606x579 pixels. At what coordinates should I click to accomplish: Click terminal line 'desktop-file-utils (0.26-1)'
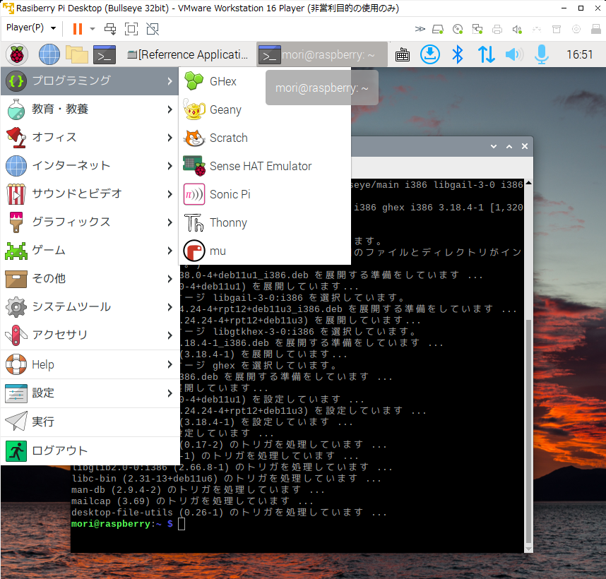click(x=229, y=513)
